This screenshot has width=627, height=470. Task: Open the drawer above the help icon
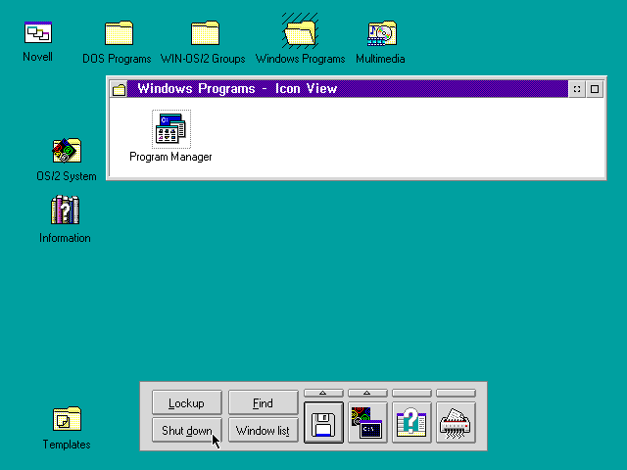(x=411, y=394)
